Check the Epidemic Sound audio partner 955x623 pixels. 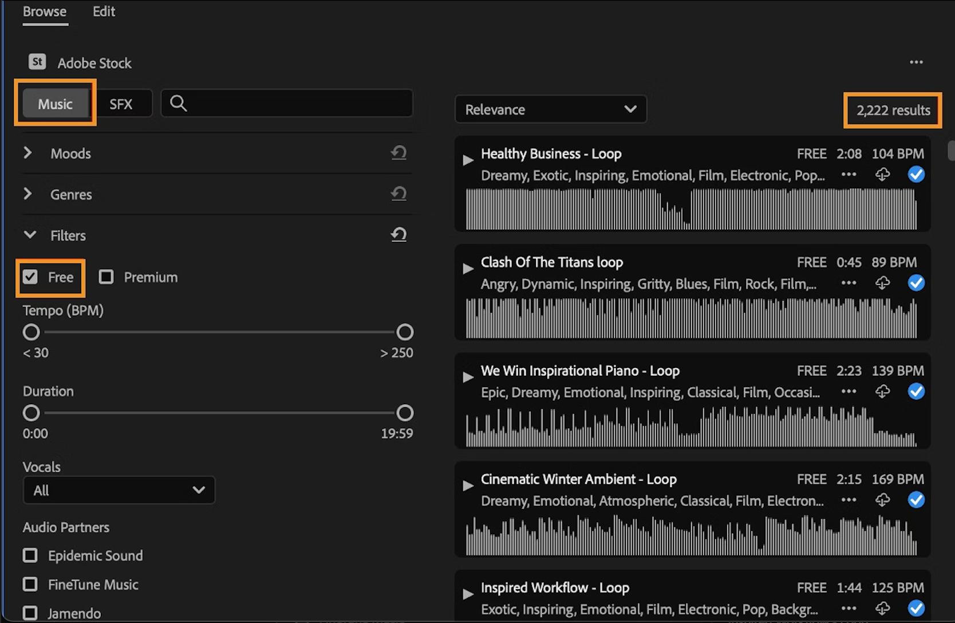click(30, 555)
